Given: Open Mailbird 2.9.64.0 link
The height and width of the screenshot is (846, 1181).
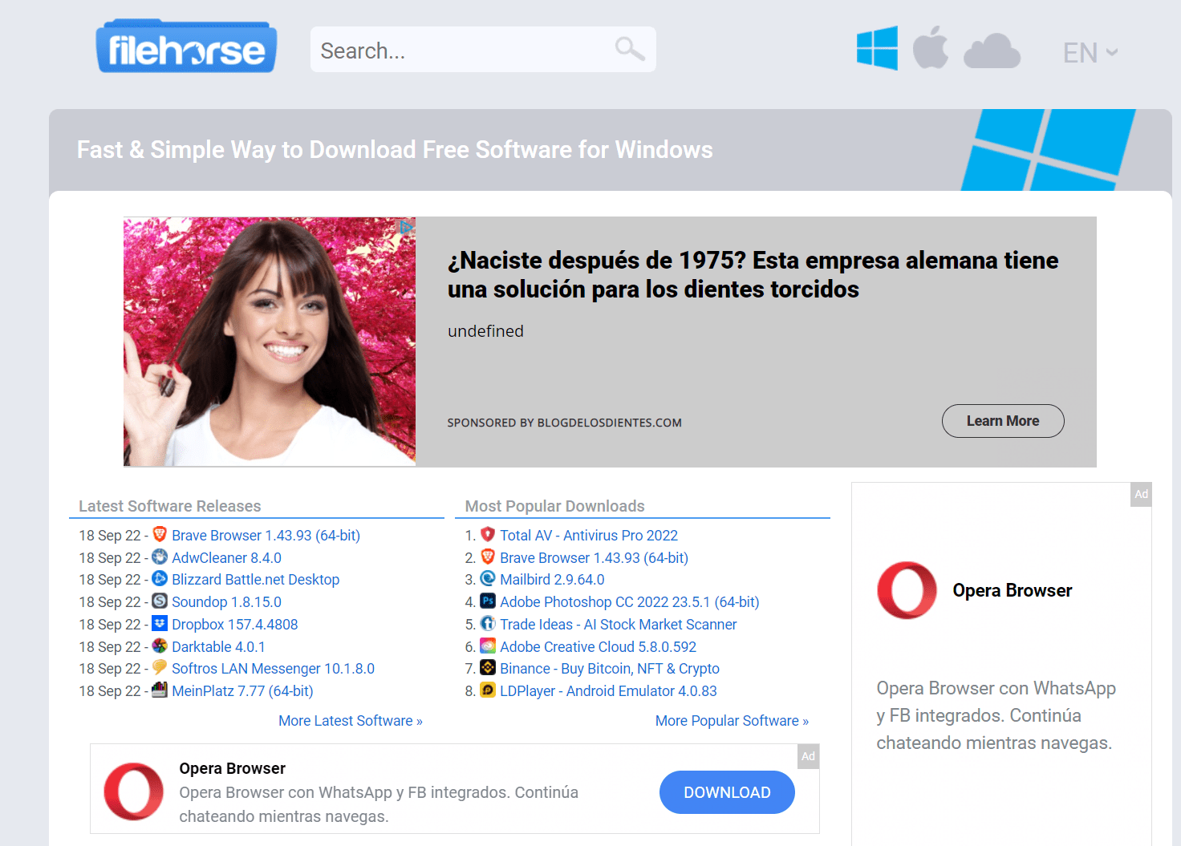Looking at the screenshot, I should point(552,580).
